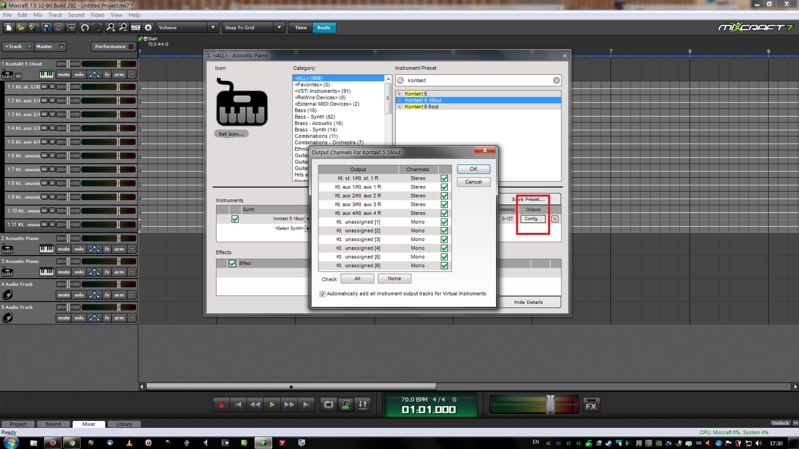Viewport: 799px width, 449px height.
Task: Uncheck the Kt. aux 1 output checkbox
Action: pos(444,187)
